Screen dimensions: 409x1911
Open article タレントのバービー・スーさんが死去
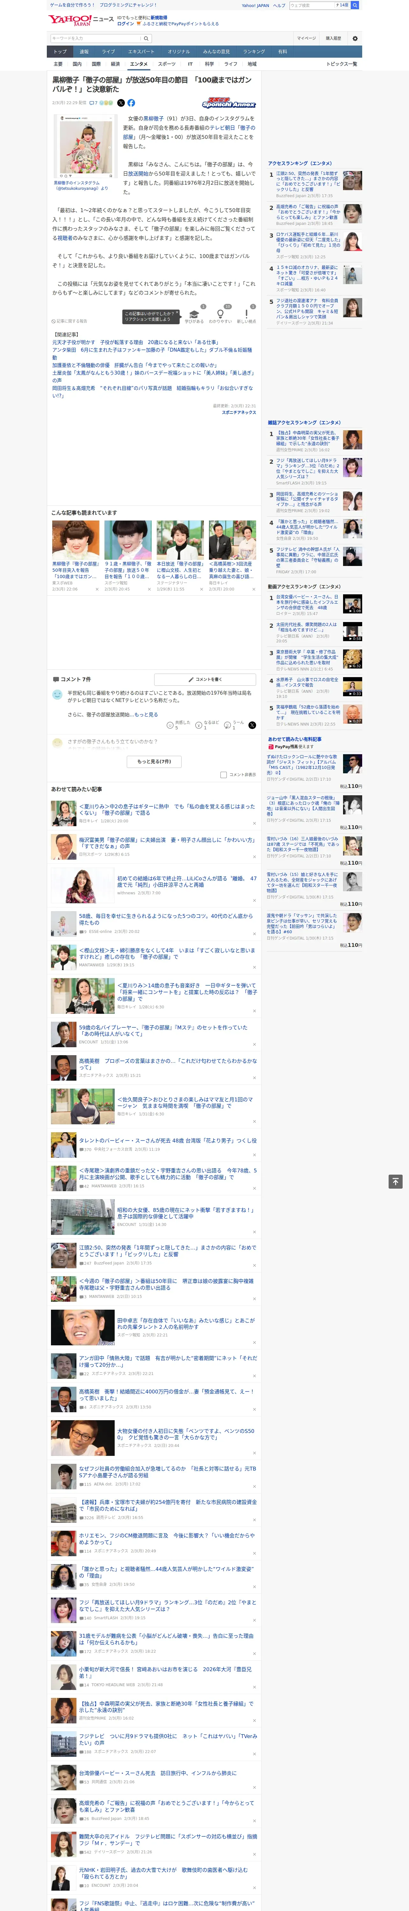pyautogui.click(x=168, y=1140)
